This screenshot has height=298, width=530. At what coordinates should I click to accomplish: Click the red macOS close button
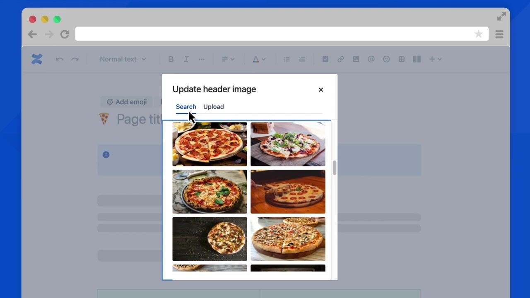[33, 19]
